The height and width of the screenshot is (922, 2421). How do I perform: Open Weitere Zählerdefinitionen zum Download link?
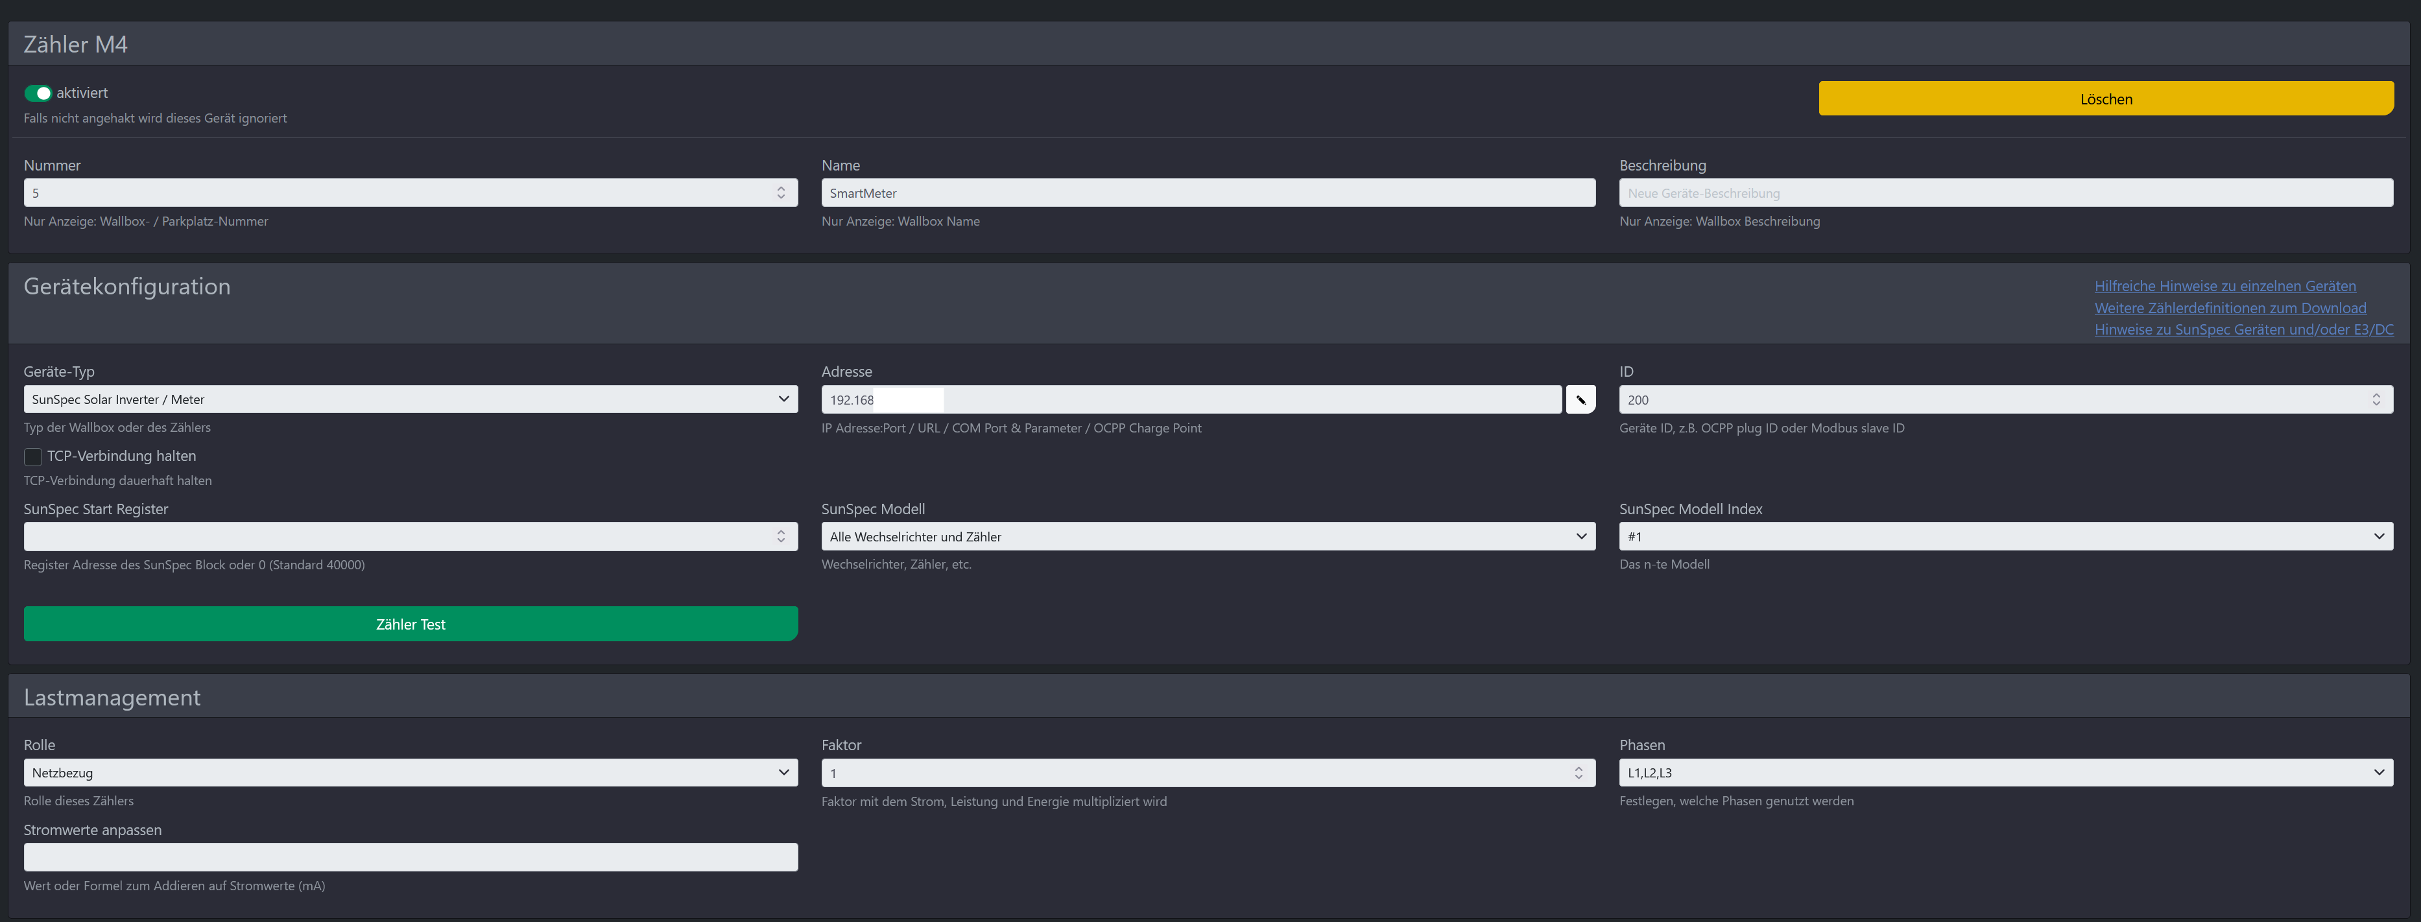(x=2230, y=307)
